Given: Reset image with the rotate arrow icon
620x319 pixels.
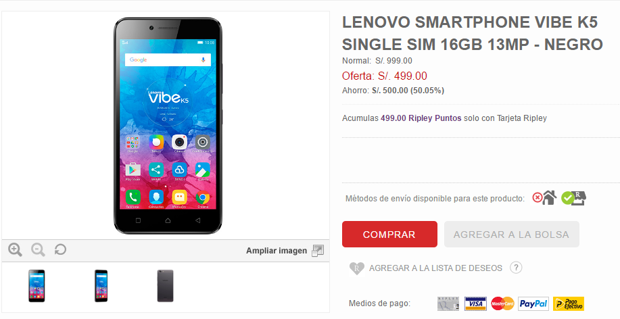Looking at the screenshot, I should click(60, 249).
